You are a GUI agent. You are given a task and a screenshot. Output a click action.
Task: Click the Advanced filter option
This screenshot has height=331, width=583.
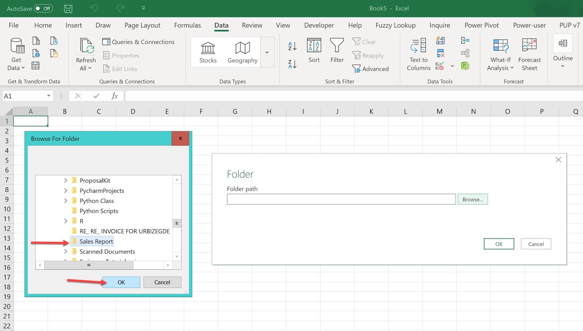pos(371,69)
